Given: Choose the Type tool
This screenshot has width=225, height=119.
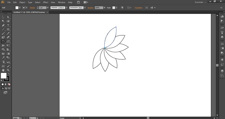Looking at the screenshot, I should click(8, 25).
